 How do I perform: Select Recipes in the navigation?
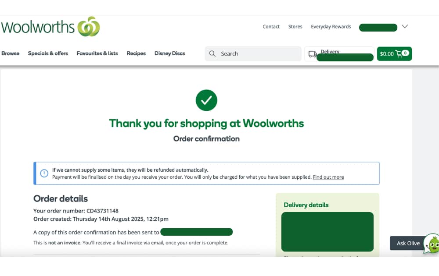(x=136, y=53)
